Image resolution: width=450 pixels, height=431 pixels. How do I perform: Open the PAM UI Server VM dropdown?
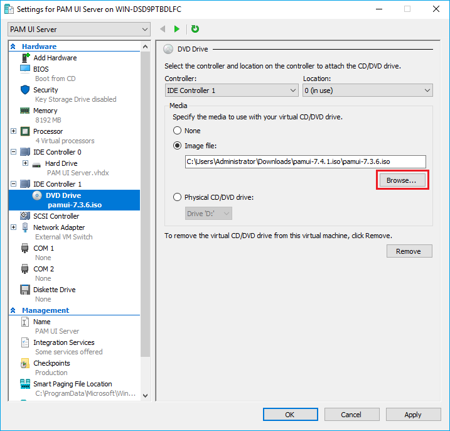[79, 30]
